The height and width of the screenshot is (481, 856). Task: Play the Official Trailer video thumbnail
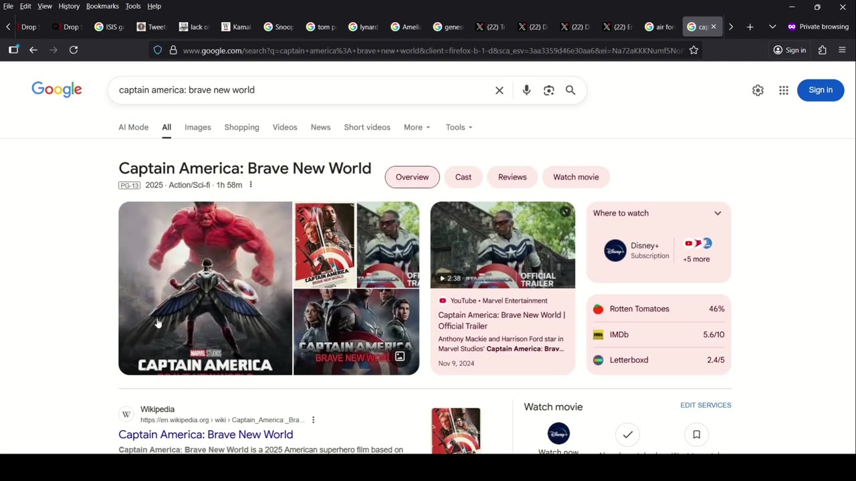pos(503,245)
